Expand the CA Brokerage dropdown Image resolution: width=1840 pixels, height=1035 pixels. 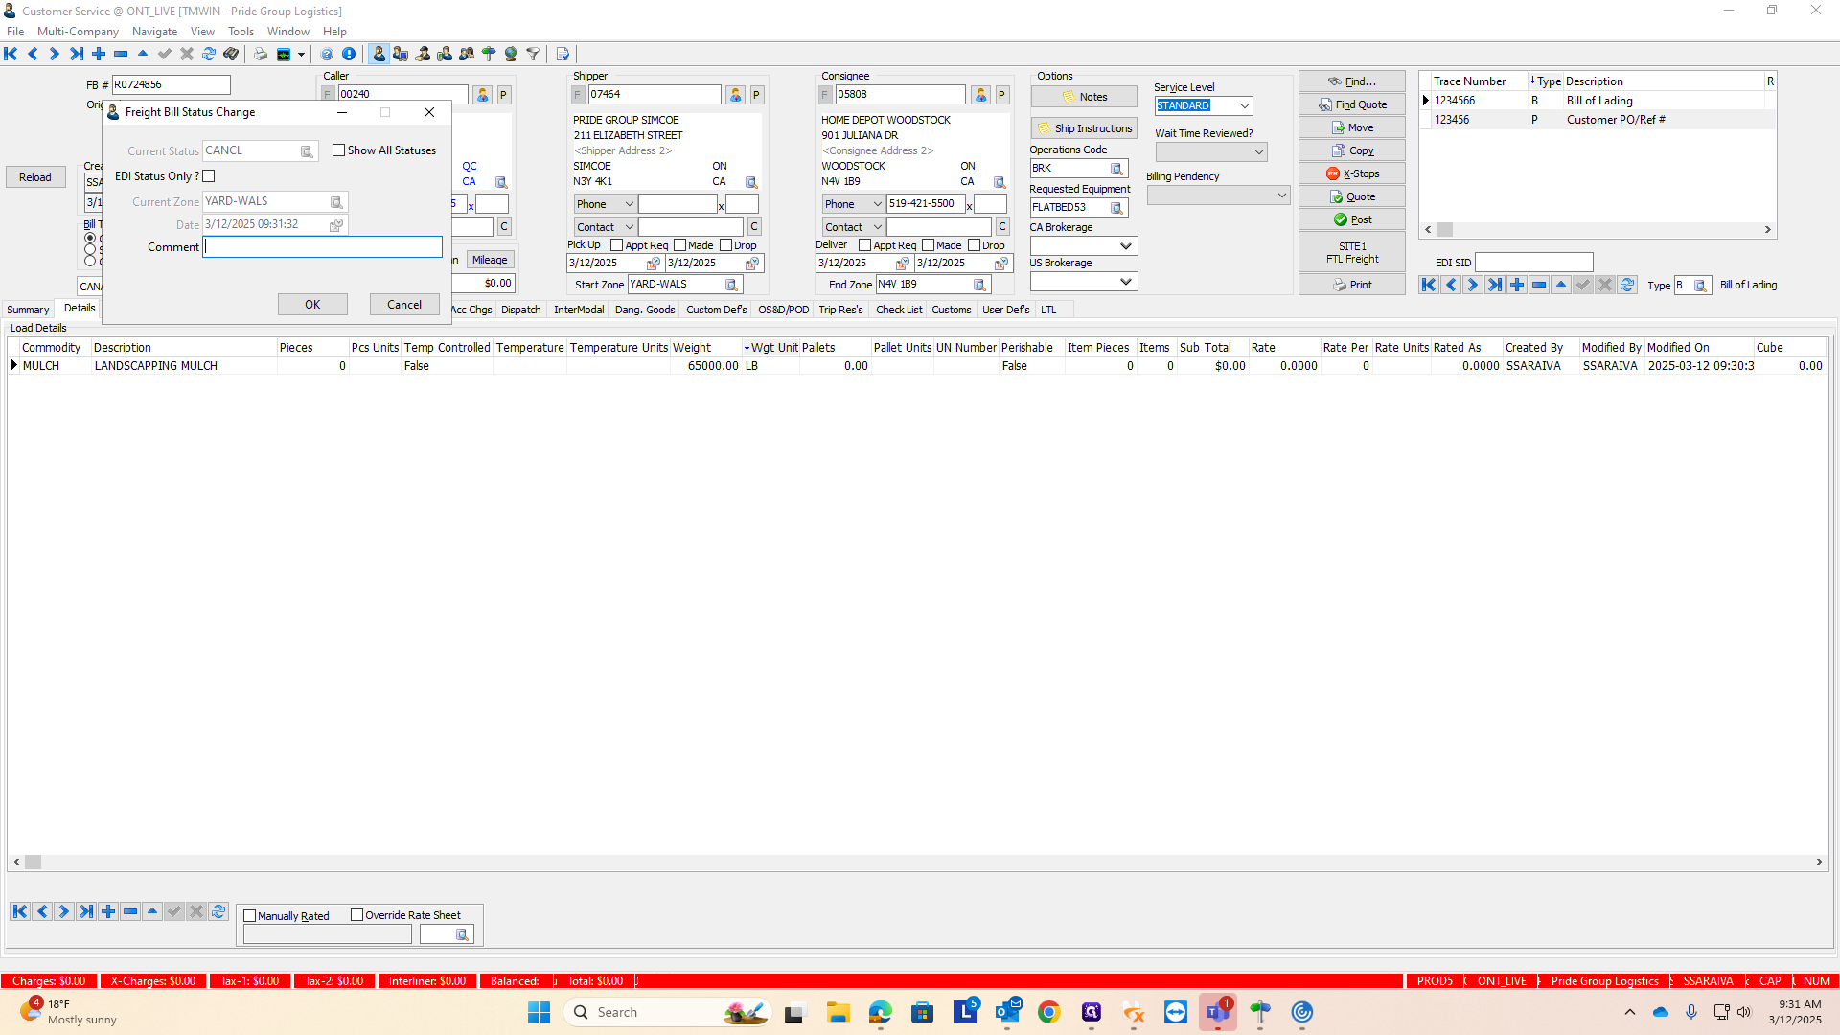click(1126, 246)
